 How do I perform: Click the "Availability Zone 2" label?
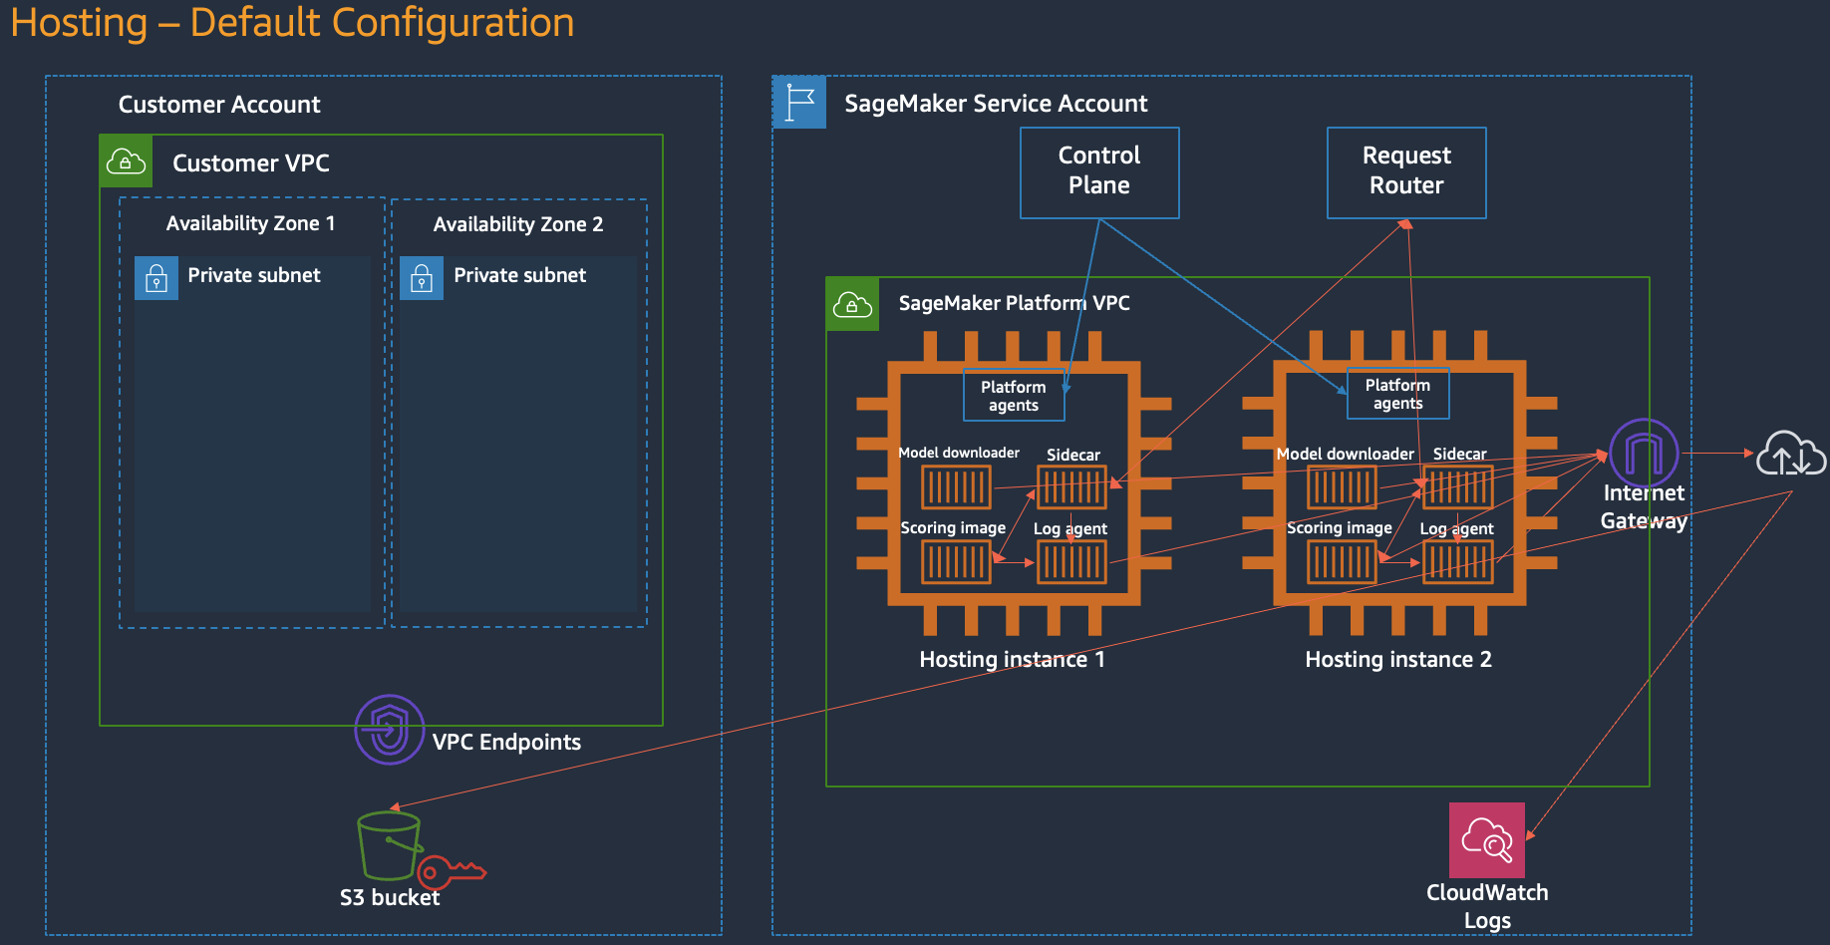tap(518, 224)
